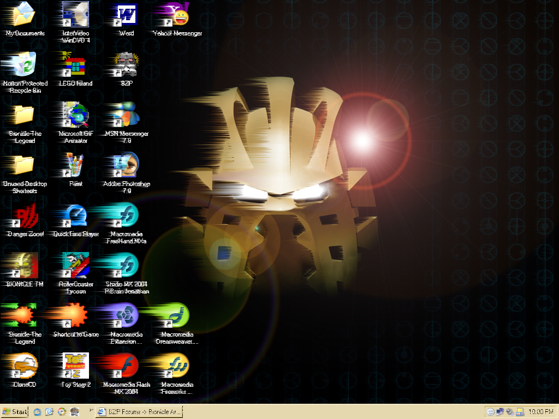The image size is (559, 419).
Task: Open the My Documents folder icon
Action: pos(25,15)
